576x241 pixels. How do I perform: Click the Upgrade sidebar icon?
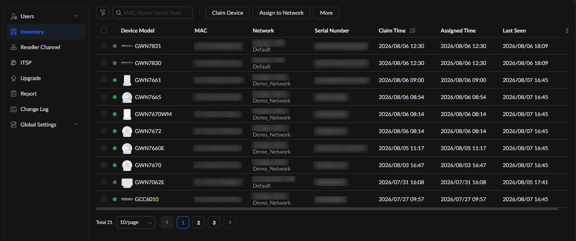point(14,78)
